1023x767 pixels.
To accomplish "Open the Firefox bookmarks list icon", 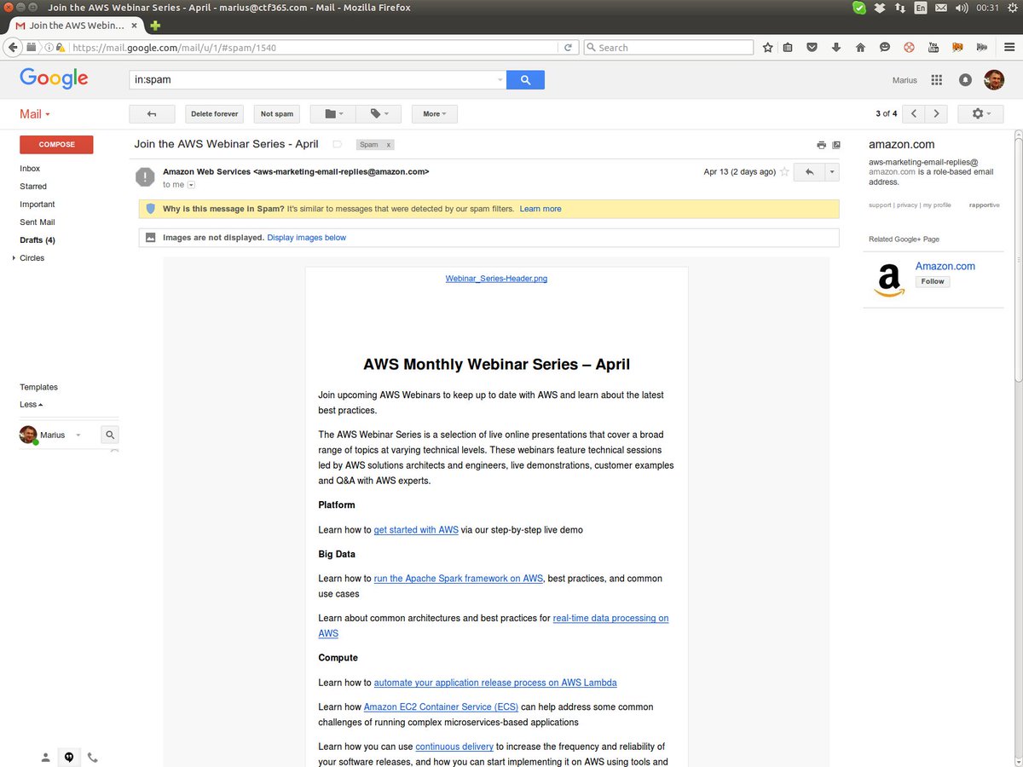I will [x=789, y=48].
